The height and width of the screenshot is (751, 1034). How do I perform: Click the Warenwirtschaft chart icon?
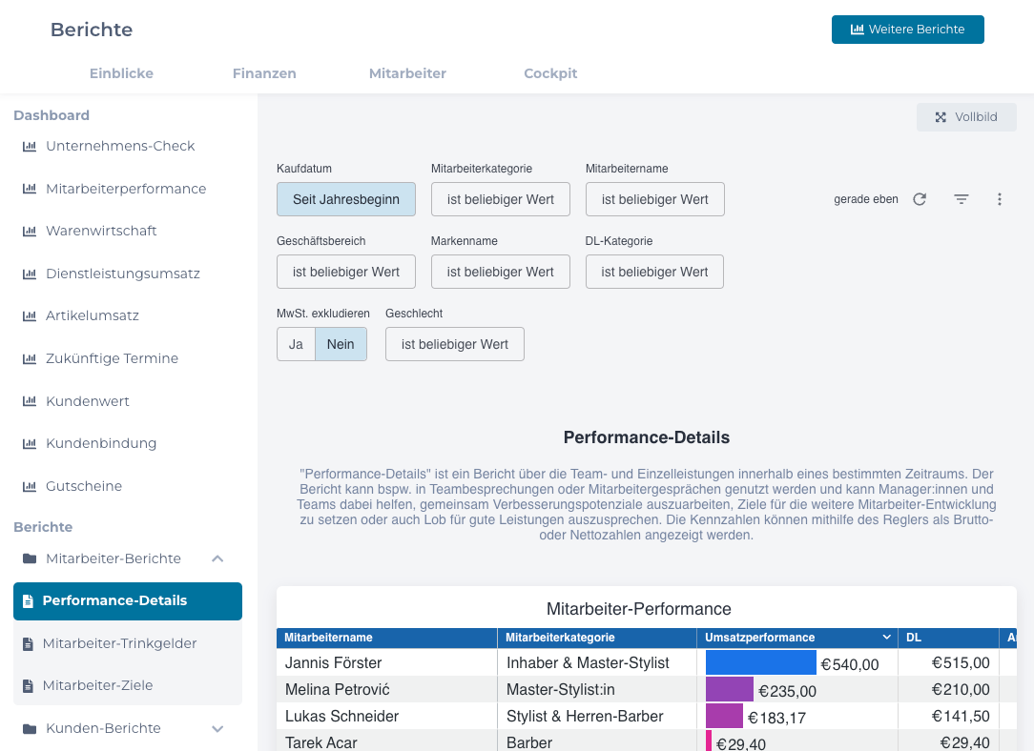(x=29, y=231)
